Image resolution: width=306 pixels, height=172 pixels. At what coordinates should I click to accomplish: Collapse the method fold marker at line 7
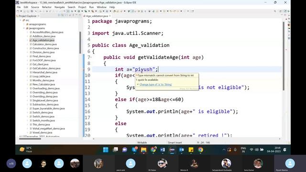pos(91,57)
